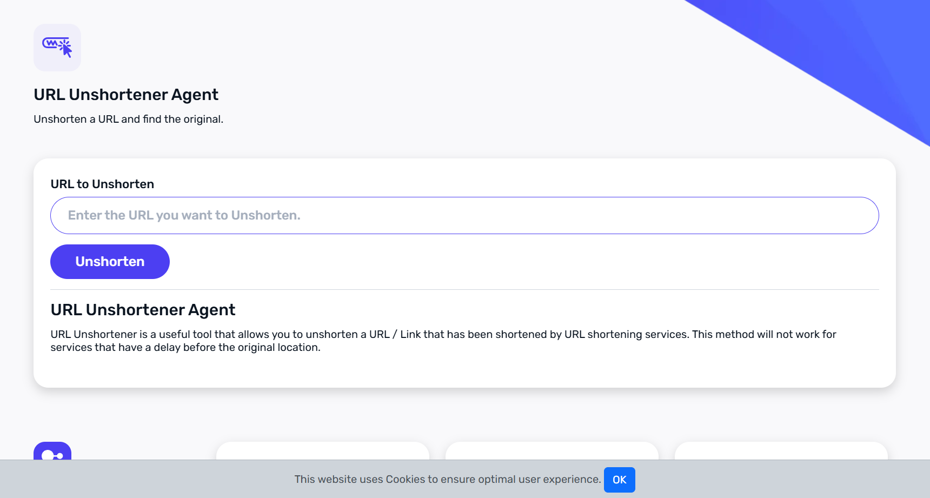This screenshot has height=498, width=930.
Task: Click the page title beneath the logo
Action: [x=126, y=95]
